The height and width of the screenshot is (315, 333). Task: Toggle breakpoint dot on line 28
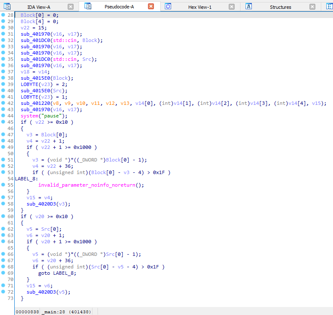(x=3, y=15)
